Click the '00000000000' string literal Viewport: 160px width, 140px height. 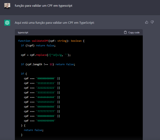point(46,78)
